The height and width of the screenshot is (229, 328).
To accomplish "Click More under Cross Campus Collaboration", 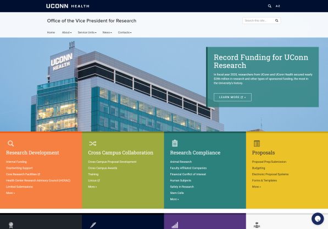I will [x=92, y=187].
